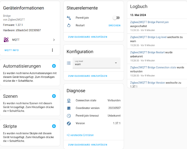Add a new script with the plus icon
The width and height of the screenshot is (187, 149).
54,126
